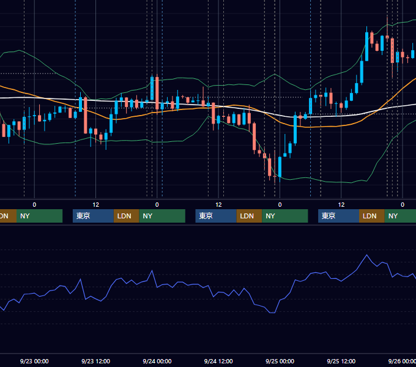Click the oscillator's highest peak near 9/25 17:00
Screen dimensions: 416x367
coord(367,255)
